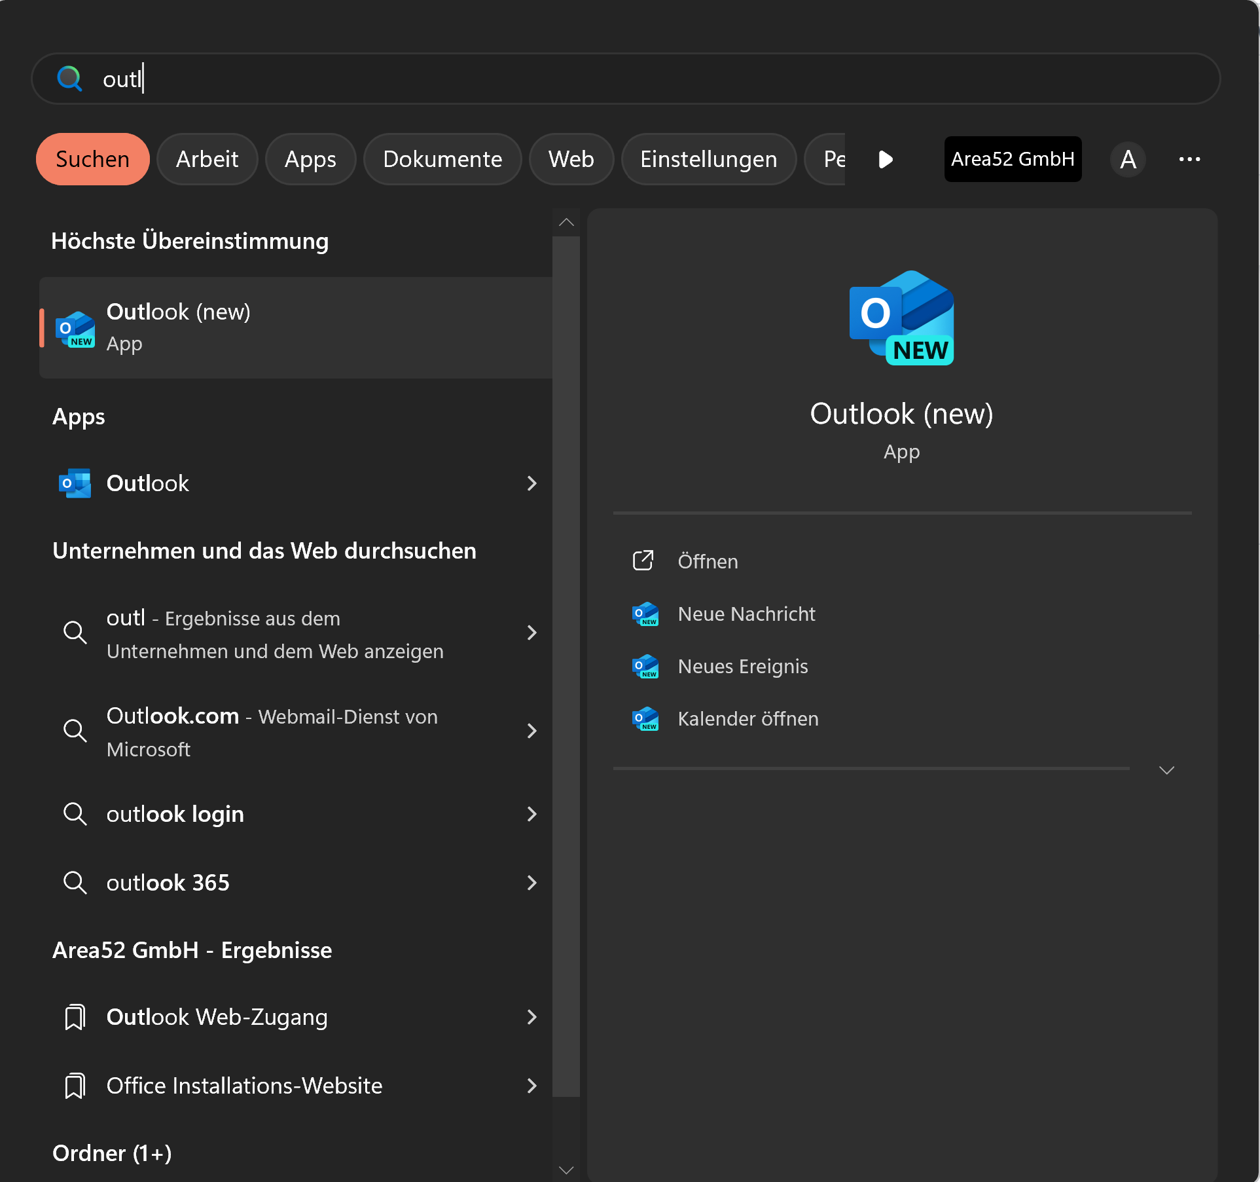
Task: Open the Office Installations-Website bookmark result
Action: 244,1086
